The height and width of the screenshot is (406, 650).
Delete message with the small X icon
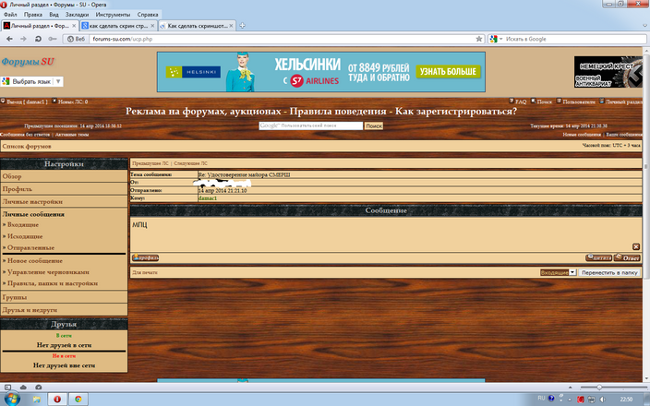click(x=635, y=246)
